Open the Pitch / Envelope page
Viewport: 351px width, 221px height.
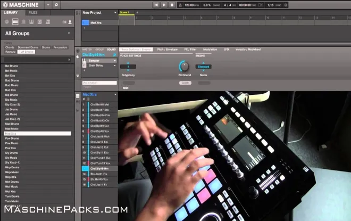[x=167, y=50]
